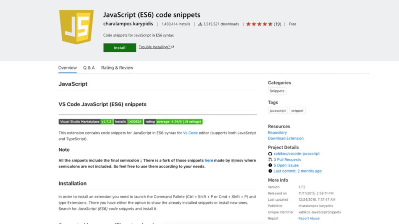Click the Project Details heading

[283, 147]
